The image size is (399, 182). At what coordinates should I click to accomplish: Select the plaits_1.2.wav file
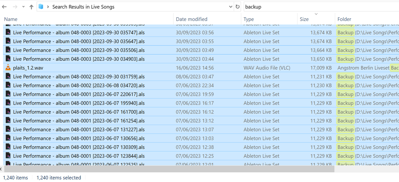pyautogui.click(x=28, y=68)
